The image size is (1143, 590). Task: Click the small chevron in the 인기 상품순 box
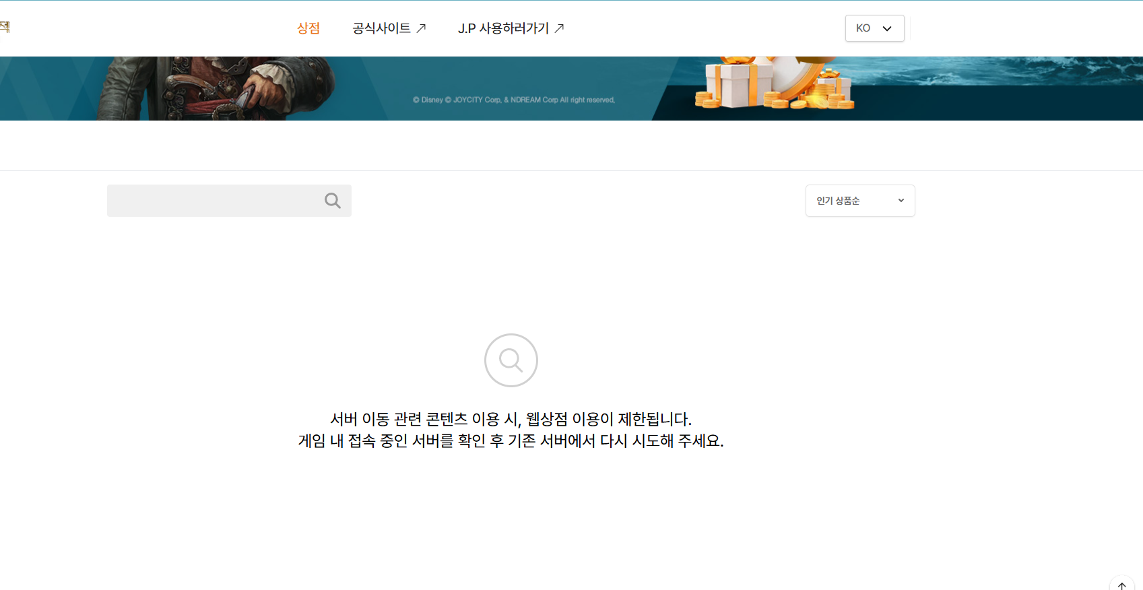[901, 201]
